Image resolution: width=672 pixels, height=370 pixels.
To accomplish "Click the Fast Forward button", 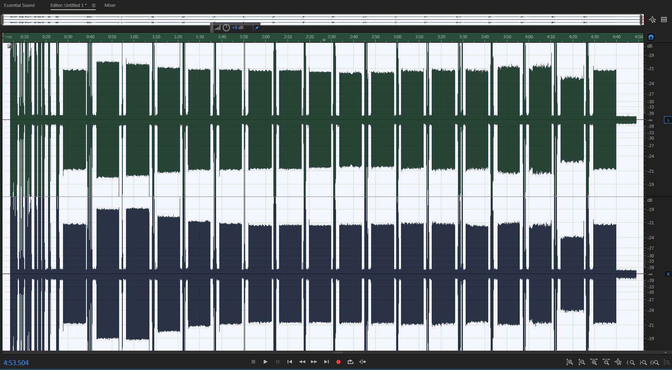I will click(314, 362).
